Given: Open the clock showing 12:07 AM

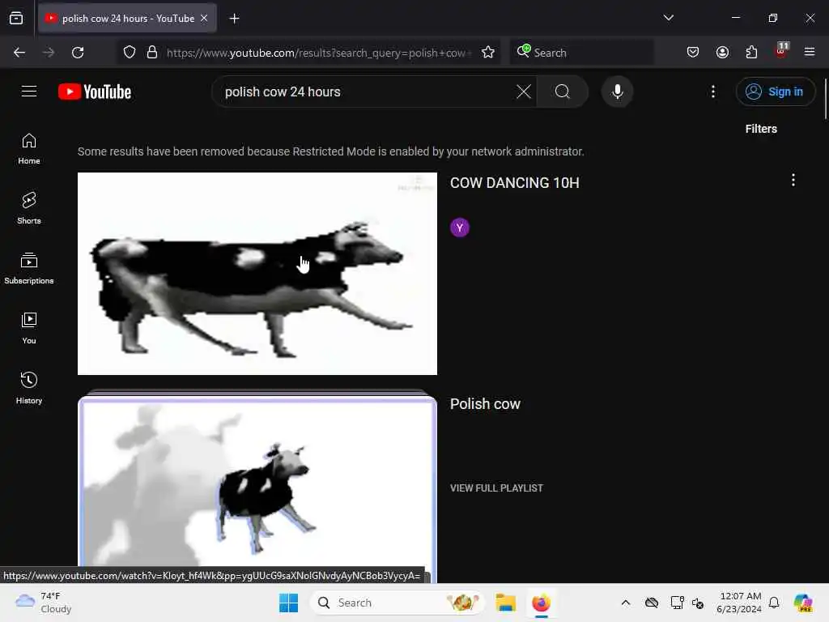Looking at the screenshot, I should point(738,603).
